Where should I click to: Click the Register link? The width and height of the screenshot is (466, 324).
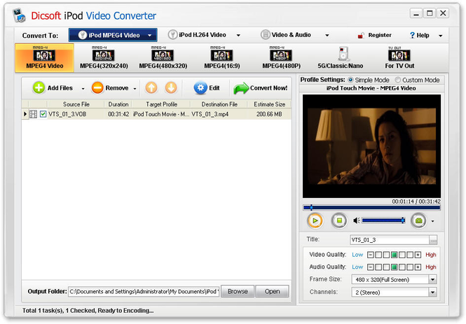[x=380, y=35]
